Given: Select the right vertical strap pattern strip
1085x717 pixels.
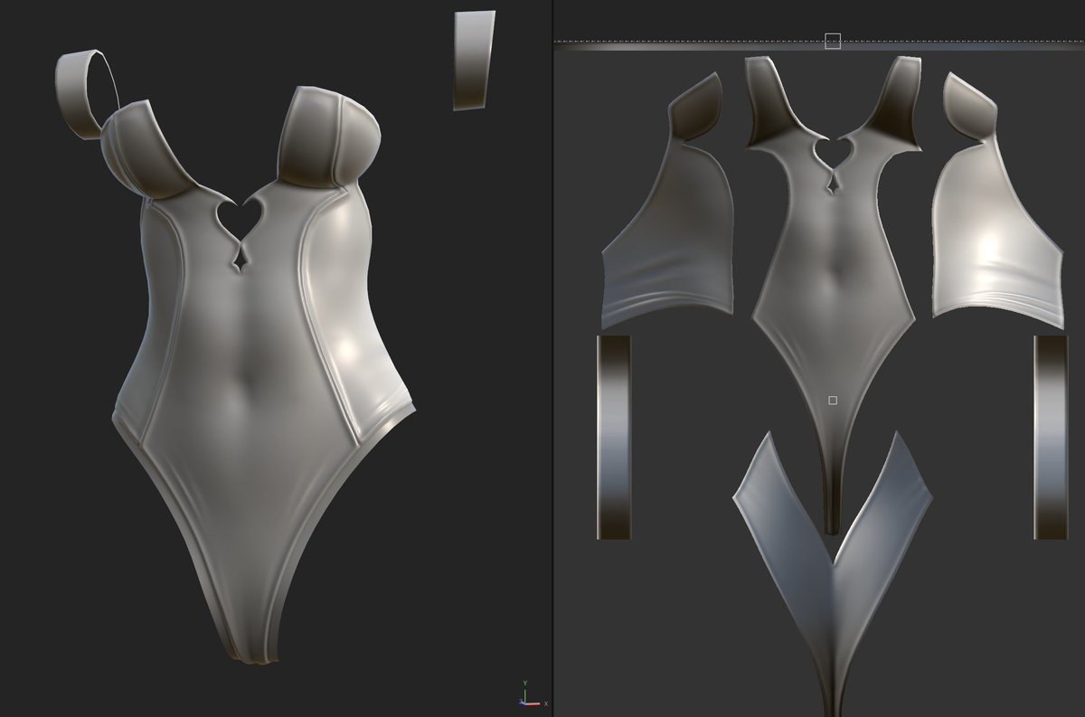Looking at the screenshot, I should [1051, 438].
